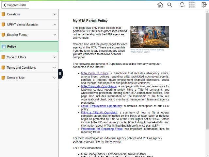Click the 'MTA Headquarters, Lamond Kearse' line
Viewport: 209px width, 157px height.
pyautogui.click(x=113, y=154)
